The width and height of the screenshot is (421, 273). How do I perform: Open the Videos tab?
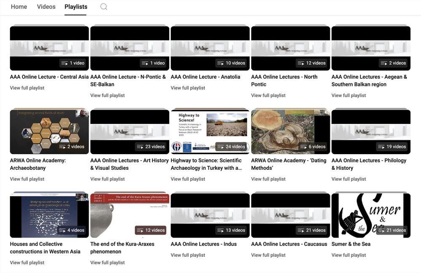(46, 7)
